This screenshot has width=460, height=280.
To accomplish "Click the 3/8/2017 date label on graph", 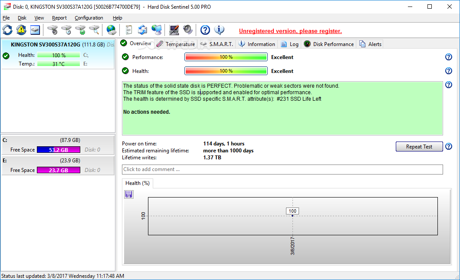I will tap(292, 246).
